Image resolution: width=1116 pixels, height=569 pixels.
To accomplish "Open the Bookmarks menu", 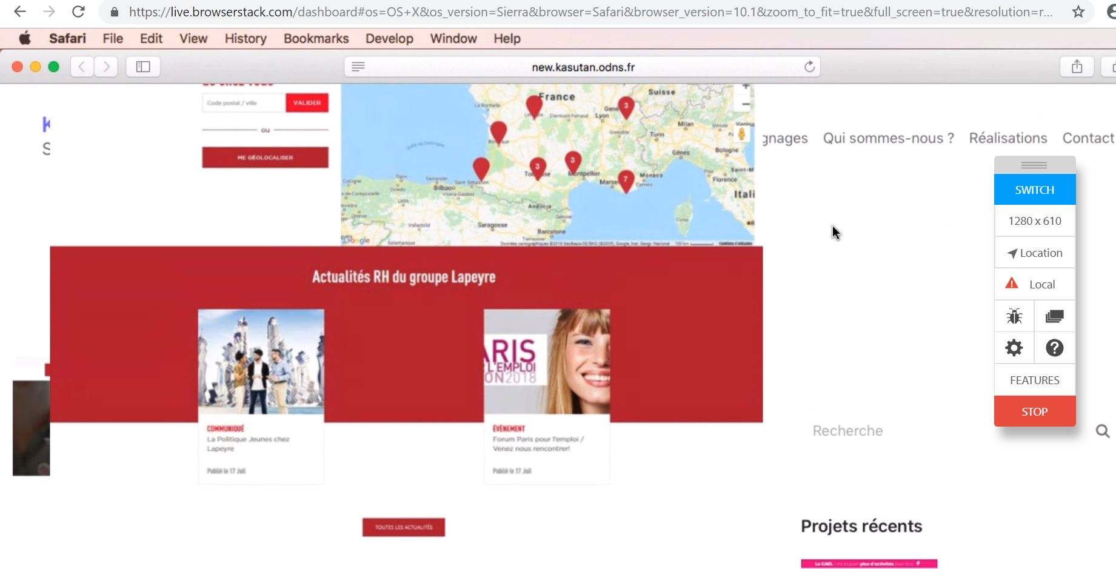I will point(316,39).
